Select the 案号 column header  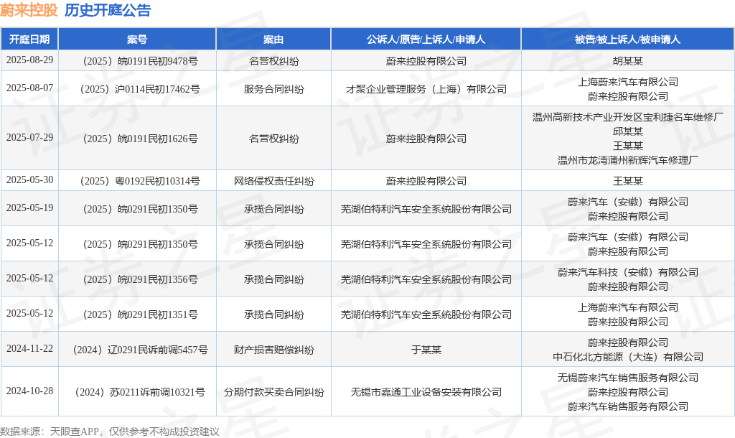pos(137,39)
